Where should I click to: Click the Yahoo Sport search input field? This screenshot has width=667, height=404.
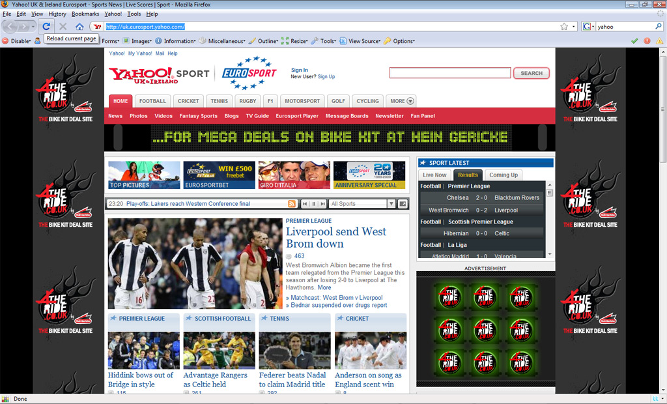tap(450, 73)
